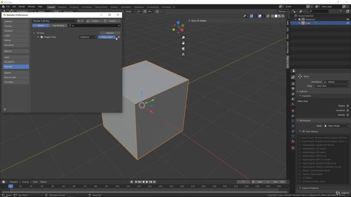This screenshot has width=351, height=197.
Task: Open Preferences hamburger menu icon
Action: click(x=5, y=109)
